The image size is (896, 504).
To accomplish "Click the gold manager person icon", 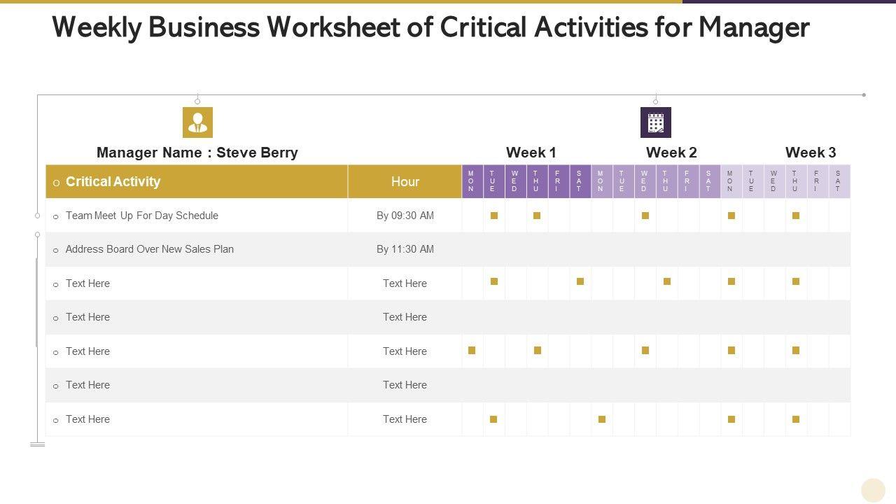I will [x=197, y=122].
